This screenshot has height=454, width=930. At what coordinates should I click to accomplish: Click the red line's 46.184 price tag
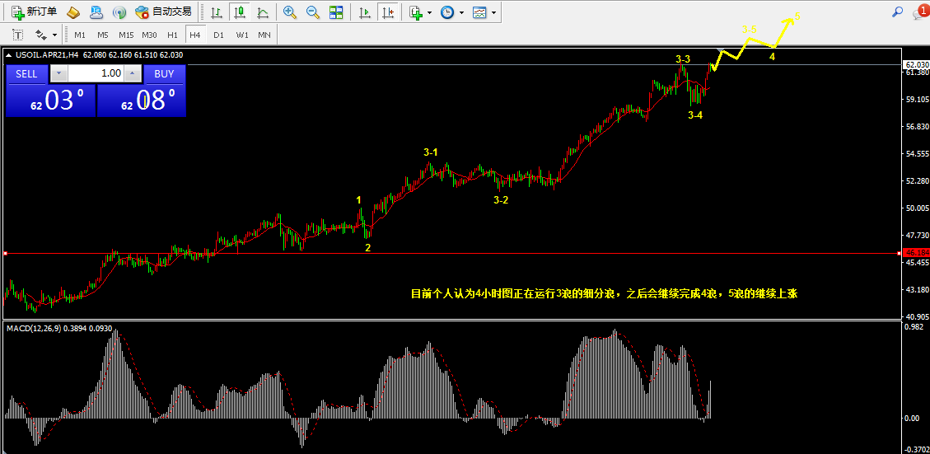pyautogui.click(x=916, y=253)
